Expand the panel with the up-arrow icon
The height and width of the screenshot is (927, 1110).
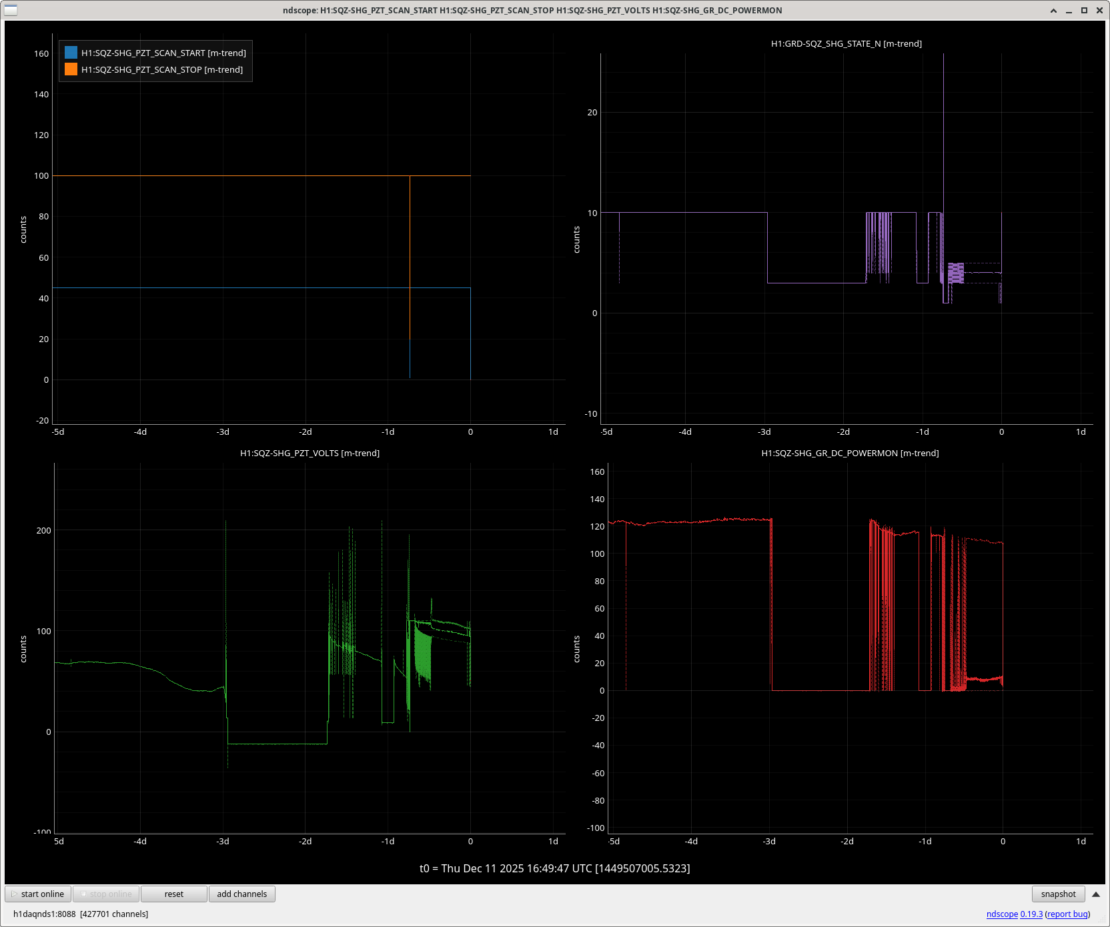pyautogui.click(x=1095, y=894)
